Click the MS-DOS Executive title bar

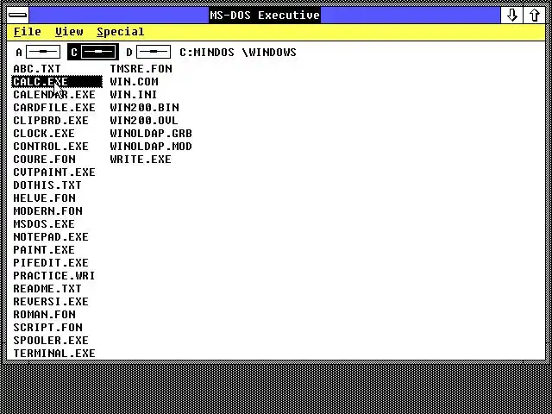coord(265,16)
